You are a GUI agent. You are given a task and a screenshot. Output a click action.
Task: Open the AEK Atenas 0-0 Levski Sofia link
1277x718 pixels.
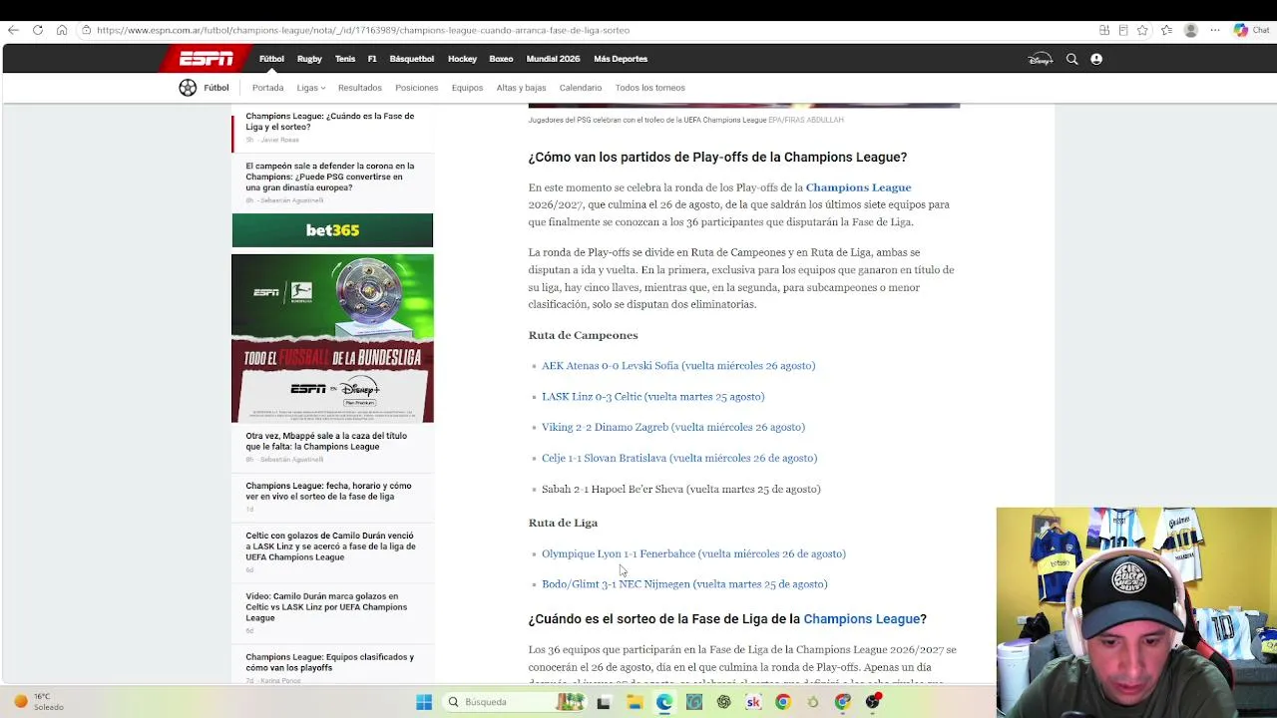[x=678, y=366]
